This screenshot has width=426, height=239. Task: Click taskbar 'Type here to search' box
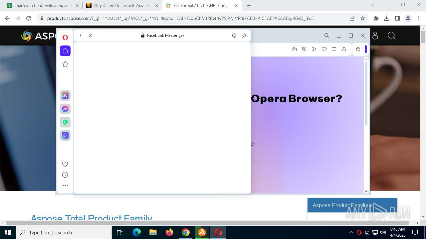(x=64, y=232)
